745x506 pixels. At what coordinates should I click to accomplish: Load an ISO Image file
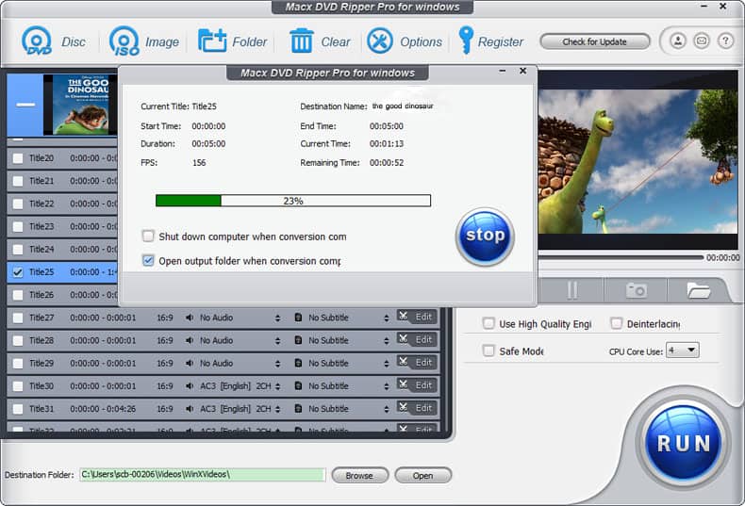click(x=124, y=41)
